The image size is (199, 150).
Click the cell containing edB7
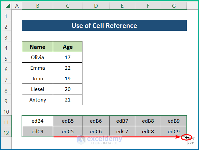122,121
